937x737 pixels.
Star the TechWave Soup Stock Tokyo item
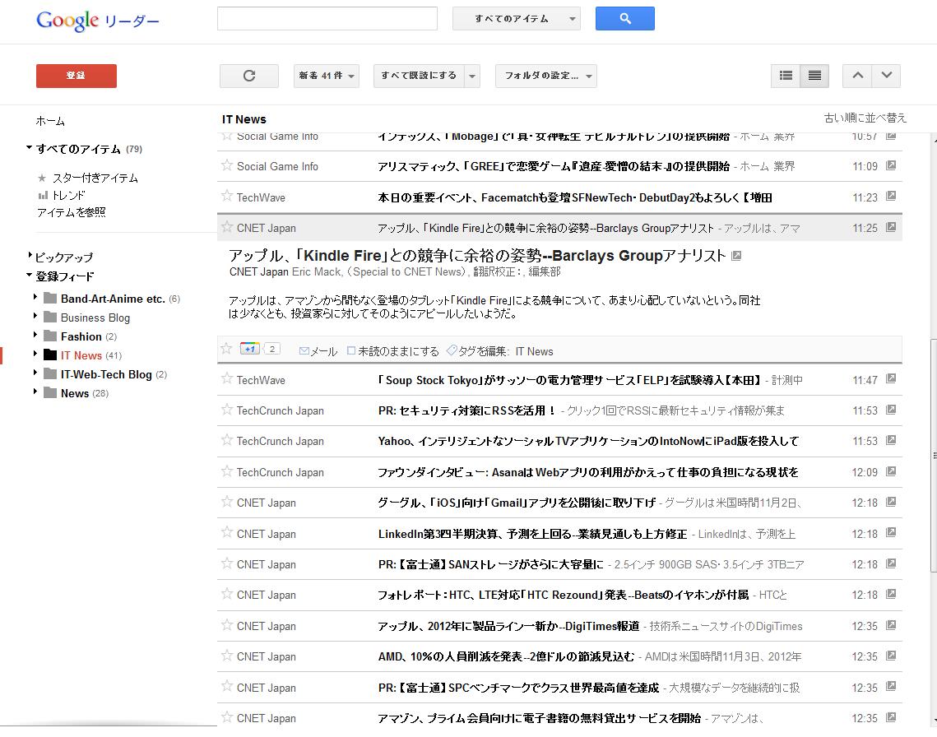point(226,378)
